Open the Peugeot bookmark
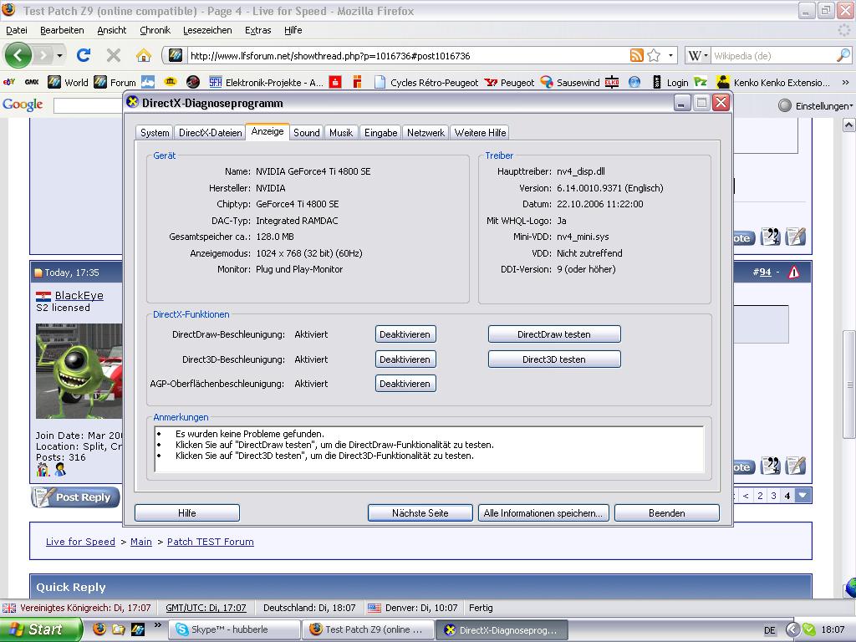The width and height of the screenshot is (856, 642). tap(510, 83)
